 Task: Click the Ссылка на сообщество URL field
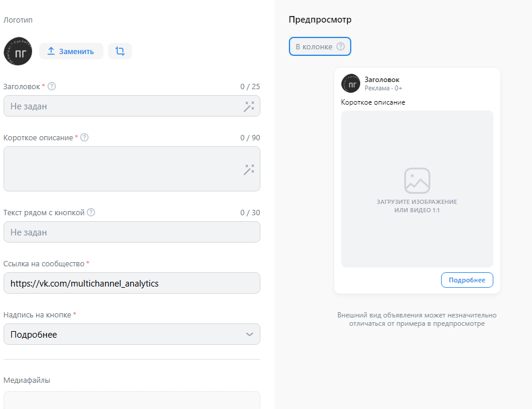pyautogui.click(x=131, y=283)
